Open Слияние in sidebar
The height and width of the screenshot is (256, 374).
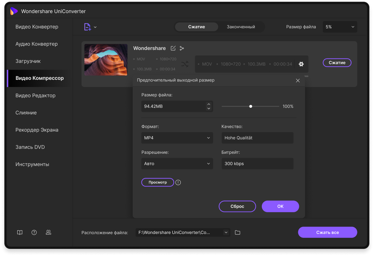26,113
